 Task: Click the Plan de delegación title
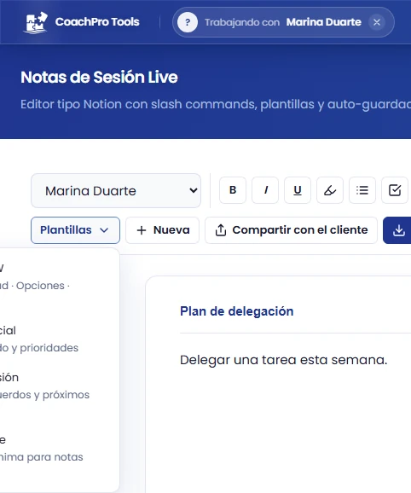[236, 311]
